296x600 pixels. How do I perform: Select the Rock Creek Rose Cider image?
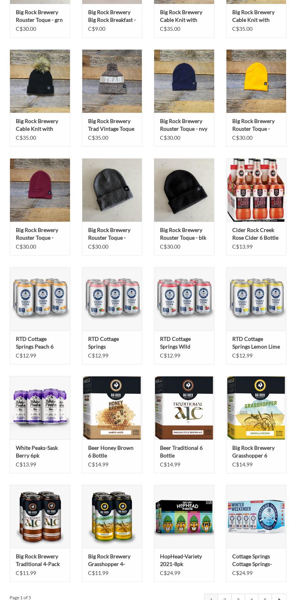[x=256, y=190]
